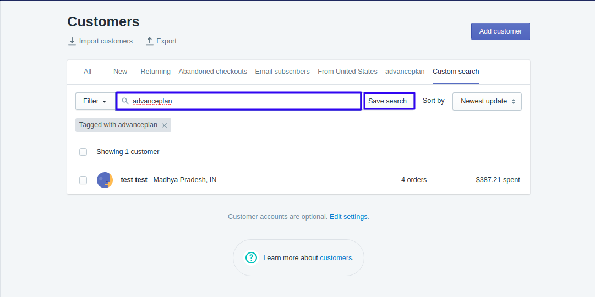Select the Email subscribers tab
595x297 pixels.
click(x=282, y=71)
